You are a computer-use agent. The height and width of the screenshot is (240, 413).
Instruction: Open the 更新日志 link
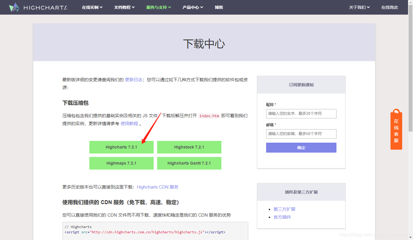click(134, 80)
